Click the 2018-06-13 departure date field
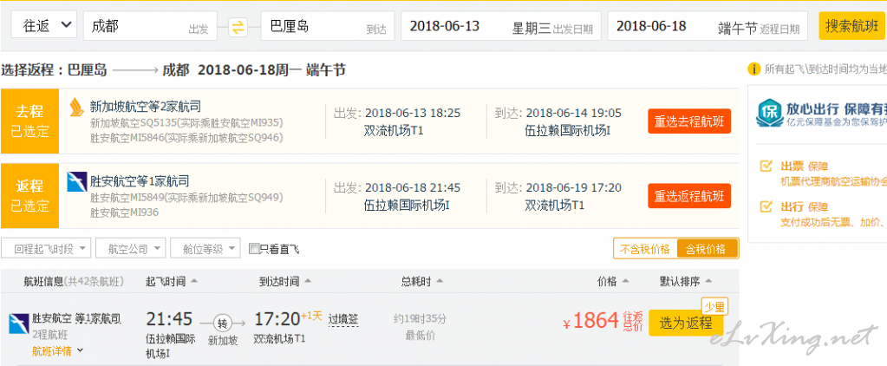This screenshot has width=887, height=366. pyautogui.click(x=500, y=26)
